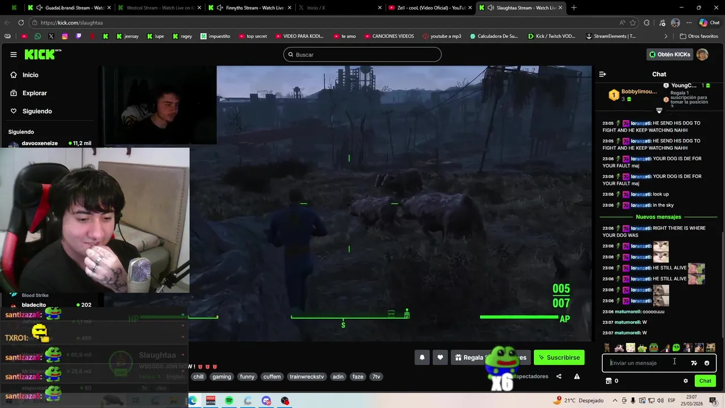Select the adin tag

tap(338, 377)
